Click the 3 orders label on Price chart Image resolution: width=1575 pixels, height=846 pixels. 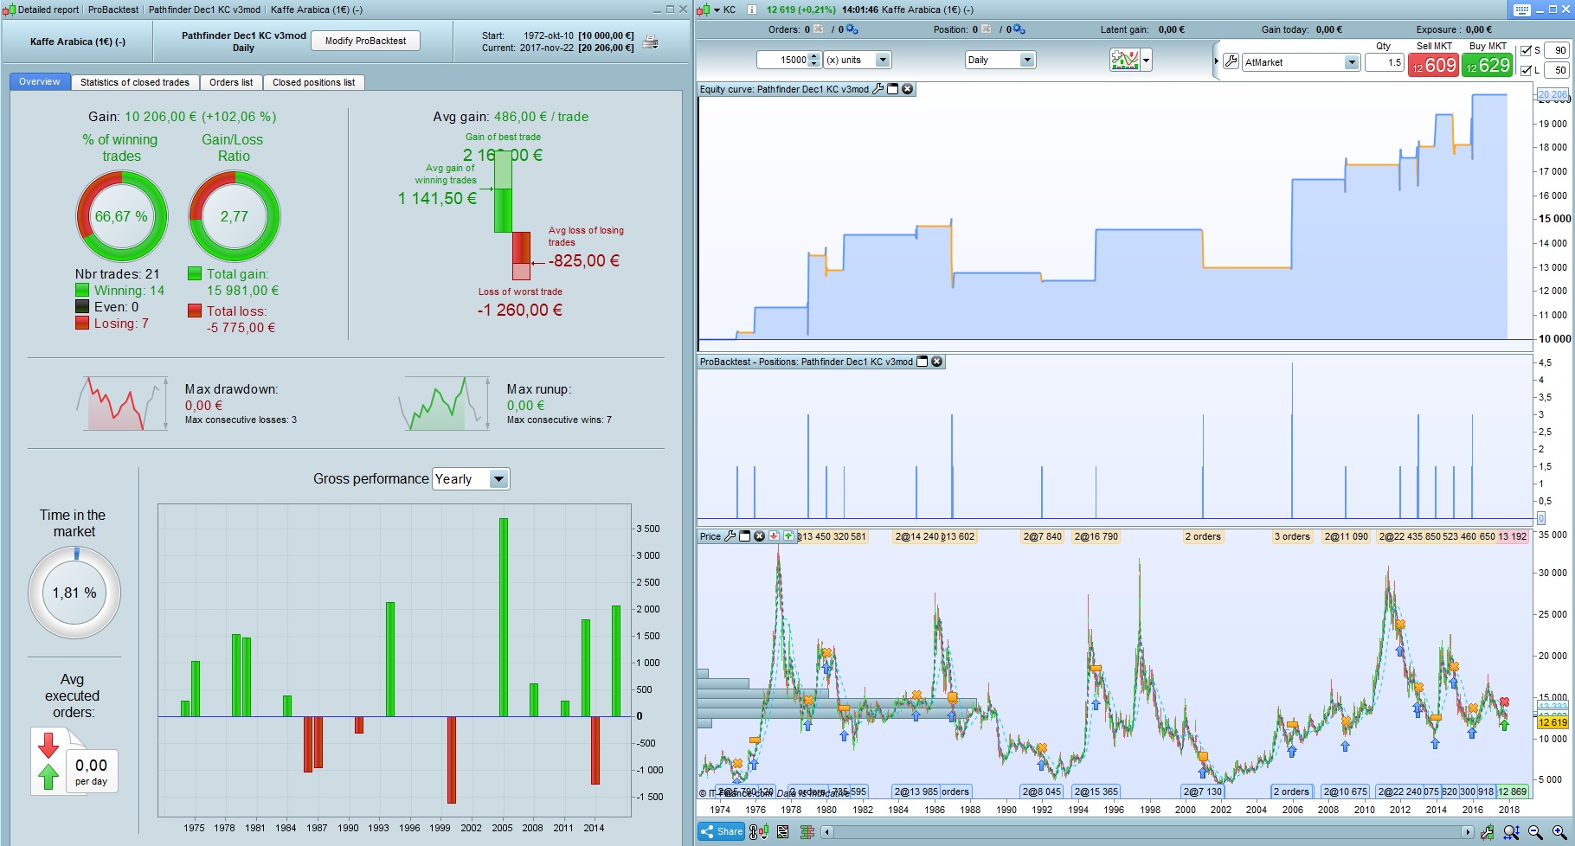1291,536
